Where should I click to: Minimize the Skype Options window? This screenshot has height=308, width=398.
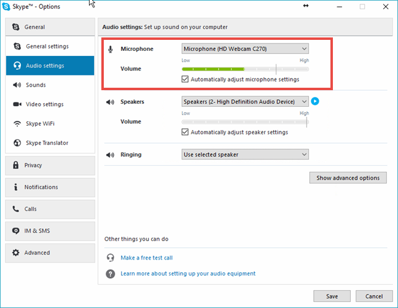coord(340,7)
